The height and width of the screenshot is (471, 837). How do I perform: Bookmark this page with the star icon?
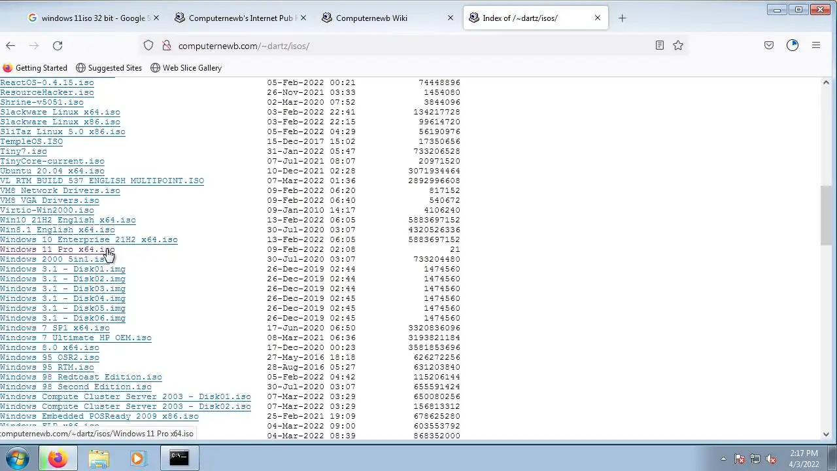(x=678, y=45)
